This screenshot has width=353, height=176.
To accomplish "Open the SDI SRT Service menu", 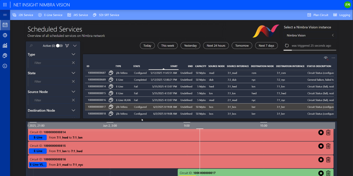I will [x=106, y=15].
